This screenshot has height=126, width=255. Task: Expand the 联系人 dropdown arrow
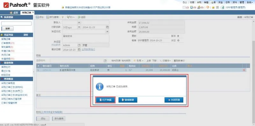click(x=79, y=23)
